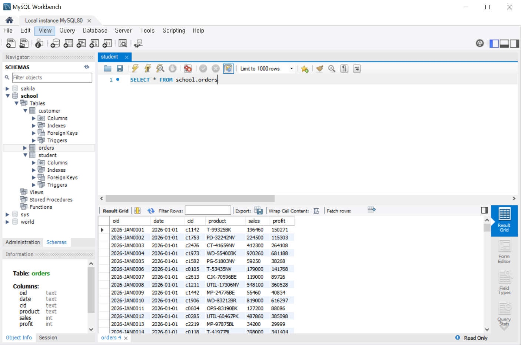Open the Scripting menu
This screenshot has width=521, height=345.
click(174, 31)
